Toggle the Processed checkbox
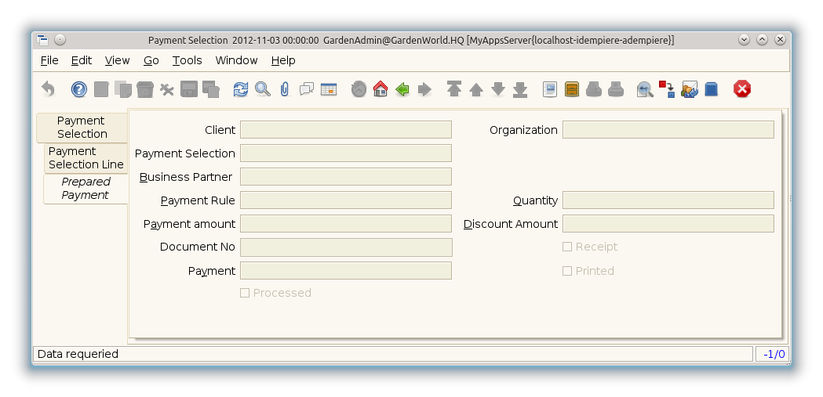823x397 pixels. click(245, 293)
